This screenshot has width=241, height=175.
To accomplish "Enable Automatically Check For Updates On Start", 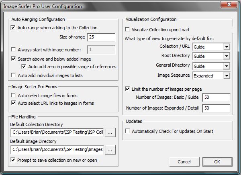I will coord(127,131).
